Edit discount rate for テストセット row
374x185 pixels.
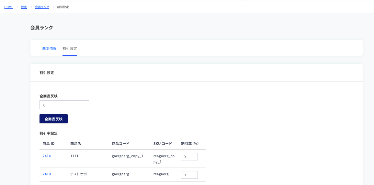click(189, 175)
